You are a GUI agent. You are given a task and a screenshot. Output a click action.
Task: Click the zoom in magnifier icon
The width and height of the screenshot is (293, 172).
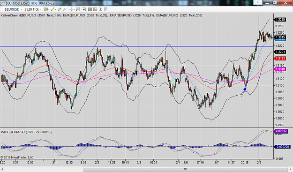[x=60, y=9]
